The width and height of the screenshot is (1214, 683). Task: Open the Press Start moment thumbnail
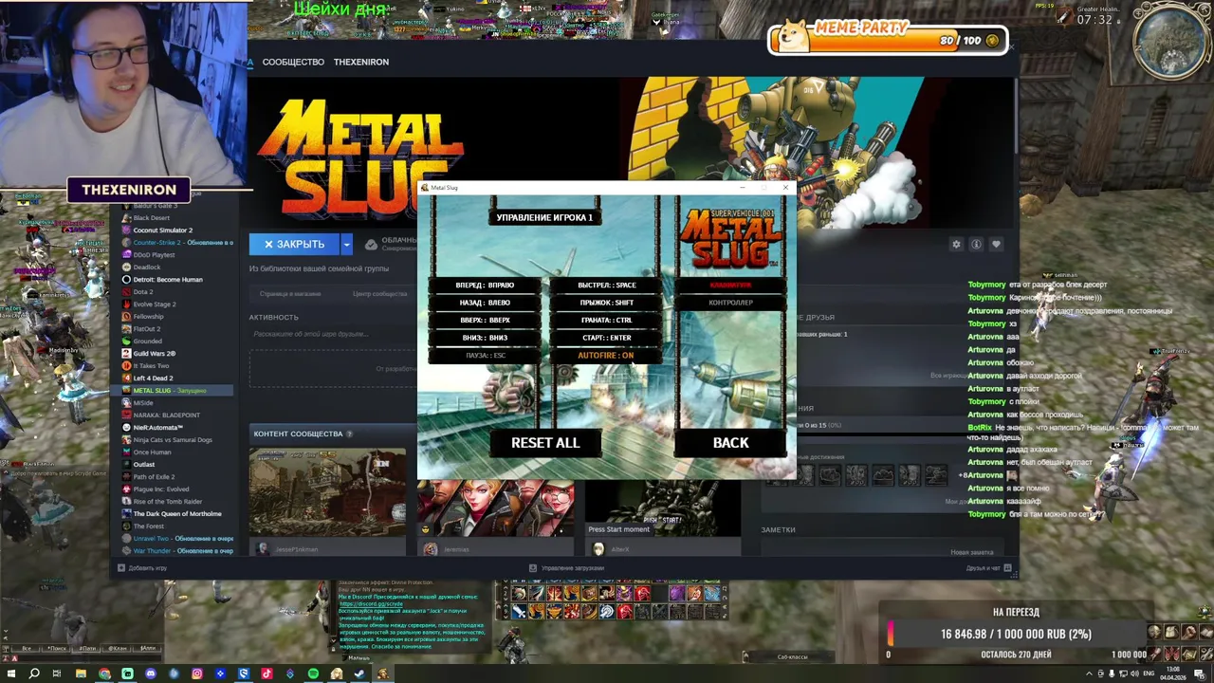(662, 508)
